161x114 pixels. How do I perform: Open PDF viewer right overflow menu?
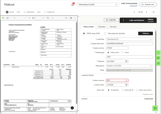(75, 18)
